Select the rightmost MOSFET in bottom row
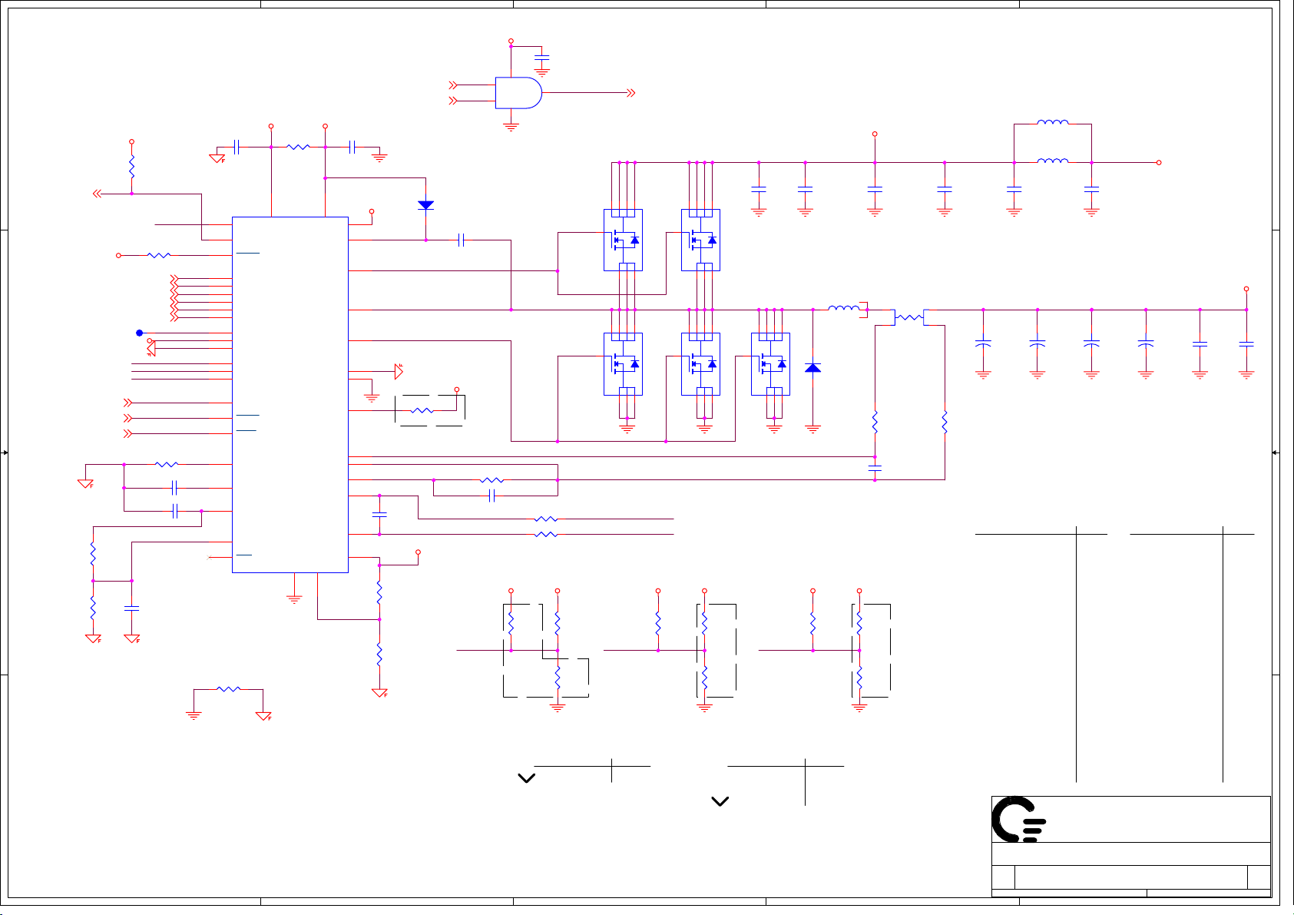Viewport: 1294px width, 915px height. pyautogui.click(x=770, y=364)
